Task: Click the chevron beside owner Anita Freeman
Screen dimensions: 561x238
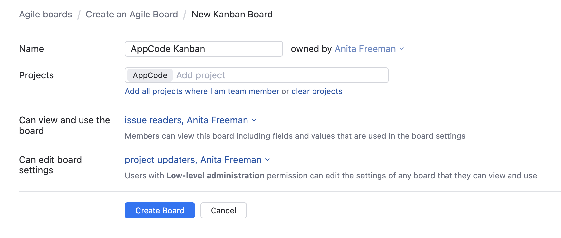Action: tap(402, 49)
